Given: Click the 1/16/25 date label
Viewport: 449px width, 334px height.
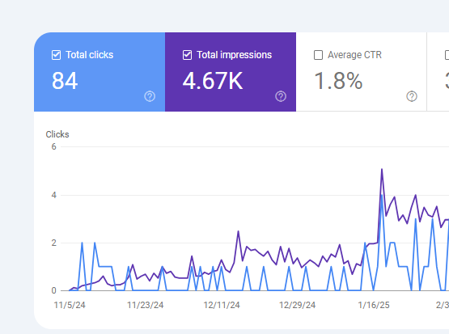Looking at the screenshot, I should point(374,305).
